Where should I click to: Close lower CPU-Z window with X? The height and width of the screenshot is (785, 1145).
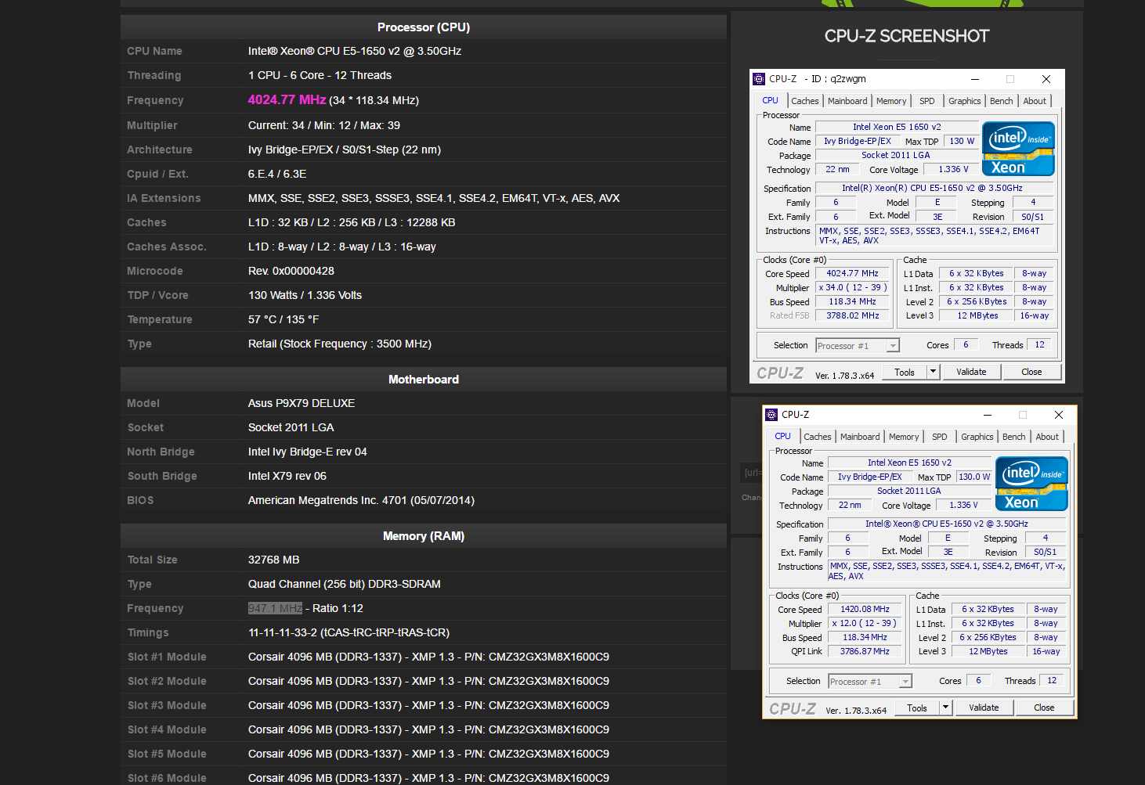pos(1058,415)
